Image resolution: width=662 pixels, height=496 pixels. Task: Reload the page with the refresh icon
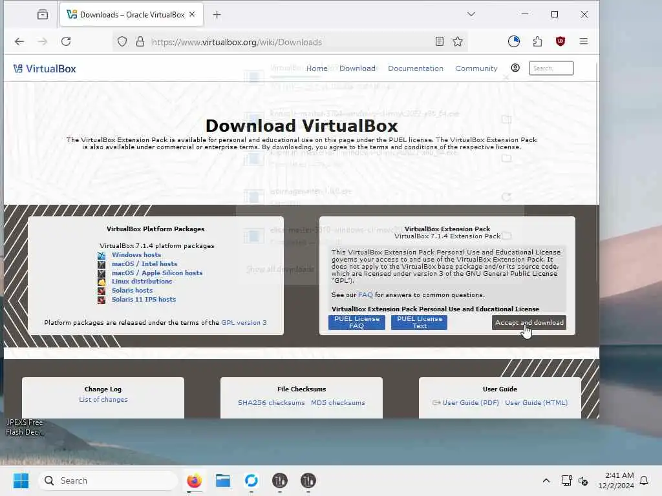pyautogui.click(x=66, y=41)
